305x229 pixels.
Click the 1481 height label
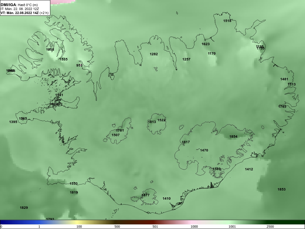coord(284,79)
